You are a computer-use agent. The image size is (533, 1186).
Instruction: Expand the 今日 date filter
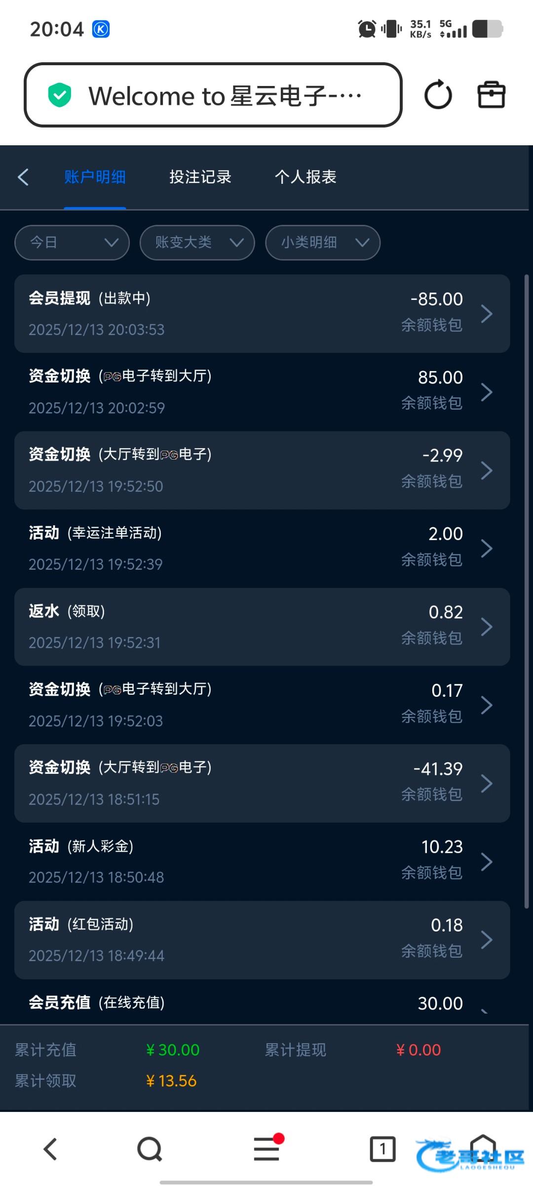click(72, 242)
